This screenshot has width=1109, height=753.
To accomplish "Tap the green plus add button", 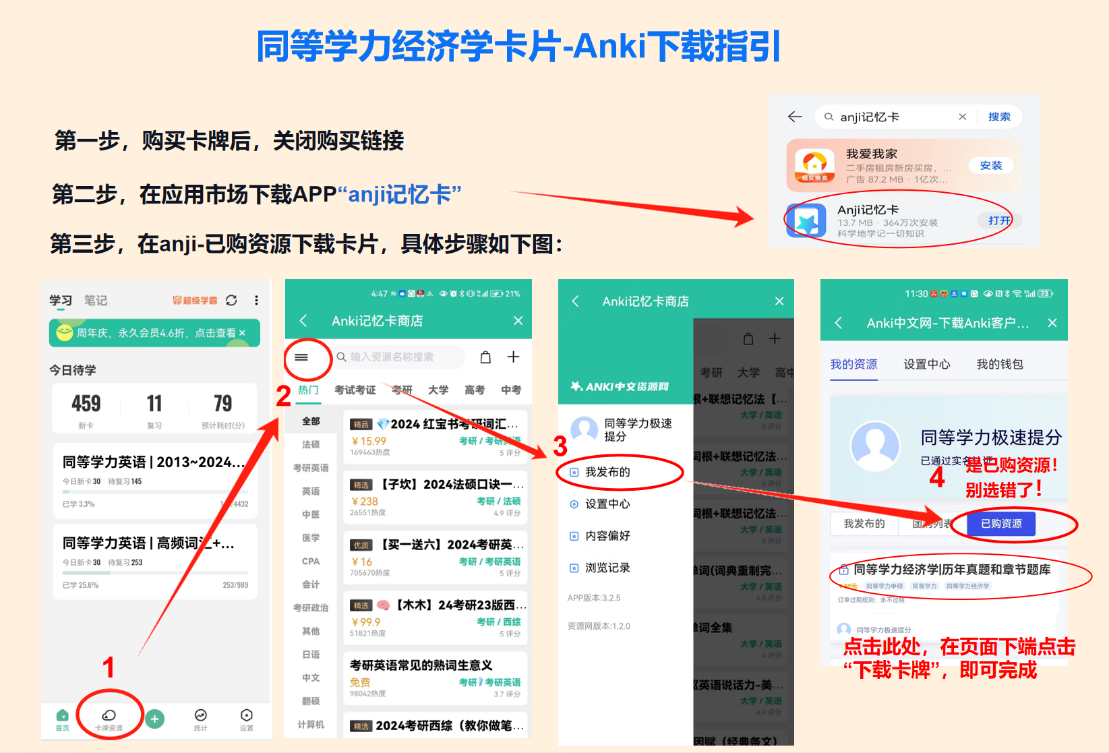I will (x=154, y=719).
